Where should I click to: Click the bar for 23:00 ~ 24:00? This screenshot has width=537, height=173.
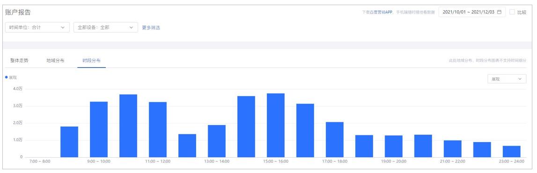(x=512, y=152)
